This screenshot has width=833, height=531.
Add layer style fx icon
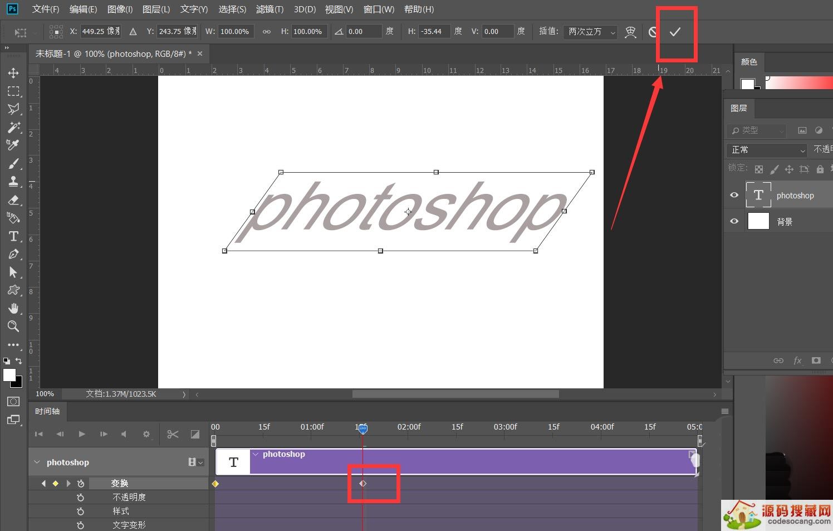[x=797, y=361]
